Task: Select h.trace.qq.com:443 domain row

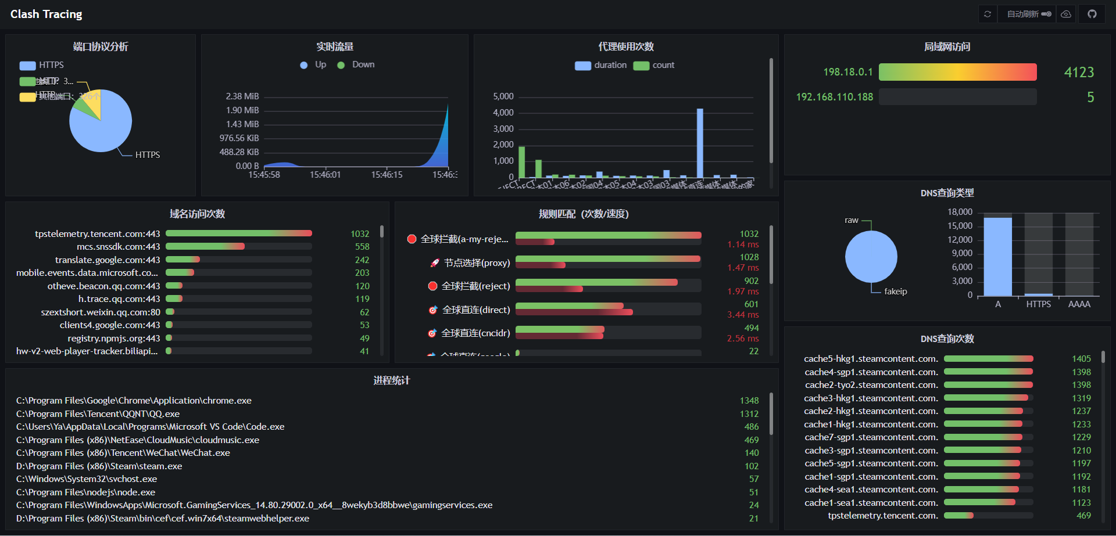Action: pyautogui.click(x=193, y=299)
